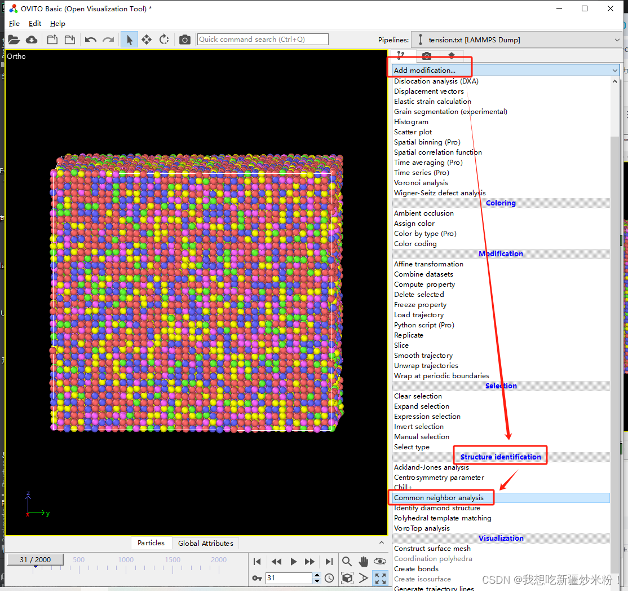The height and width of the screenshot is (591, 628).
Task: Choose Grain segmentation (experimental)
Action: (450, 111)
